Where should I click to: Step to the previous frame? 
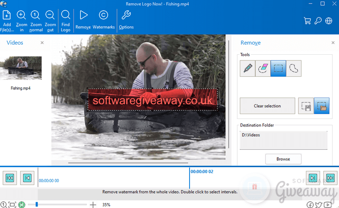coord(27,178)
